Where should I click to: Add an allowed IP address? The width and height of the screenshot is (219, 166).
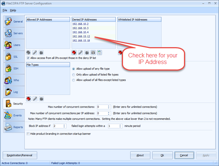[28, 53]
